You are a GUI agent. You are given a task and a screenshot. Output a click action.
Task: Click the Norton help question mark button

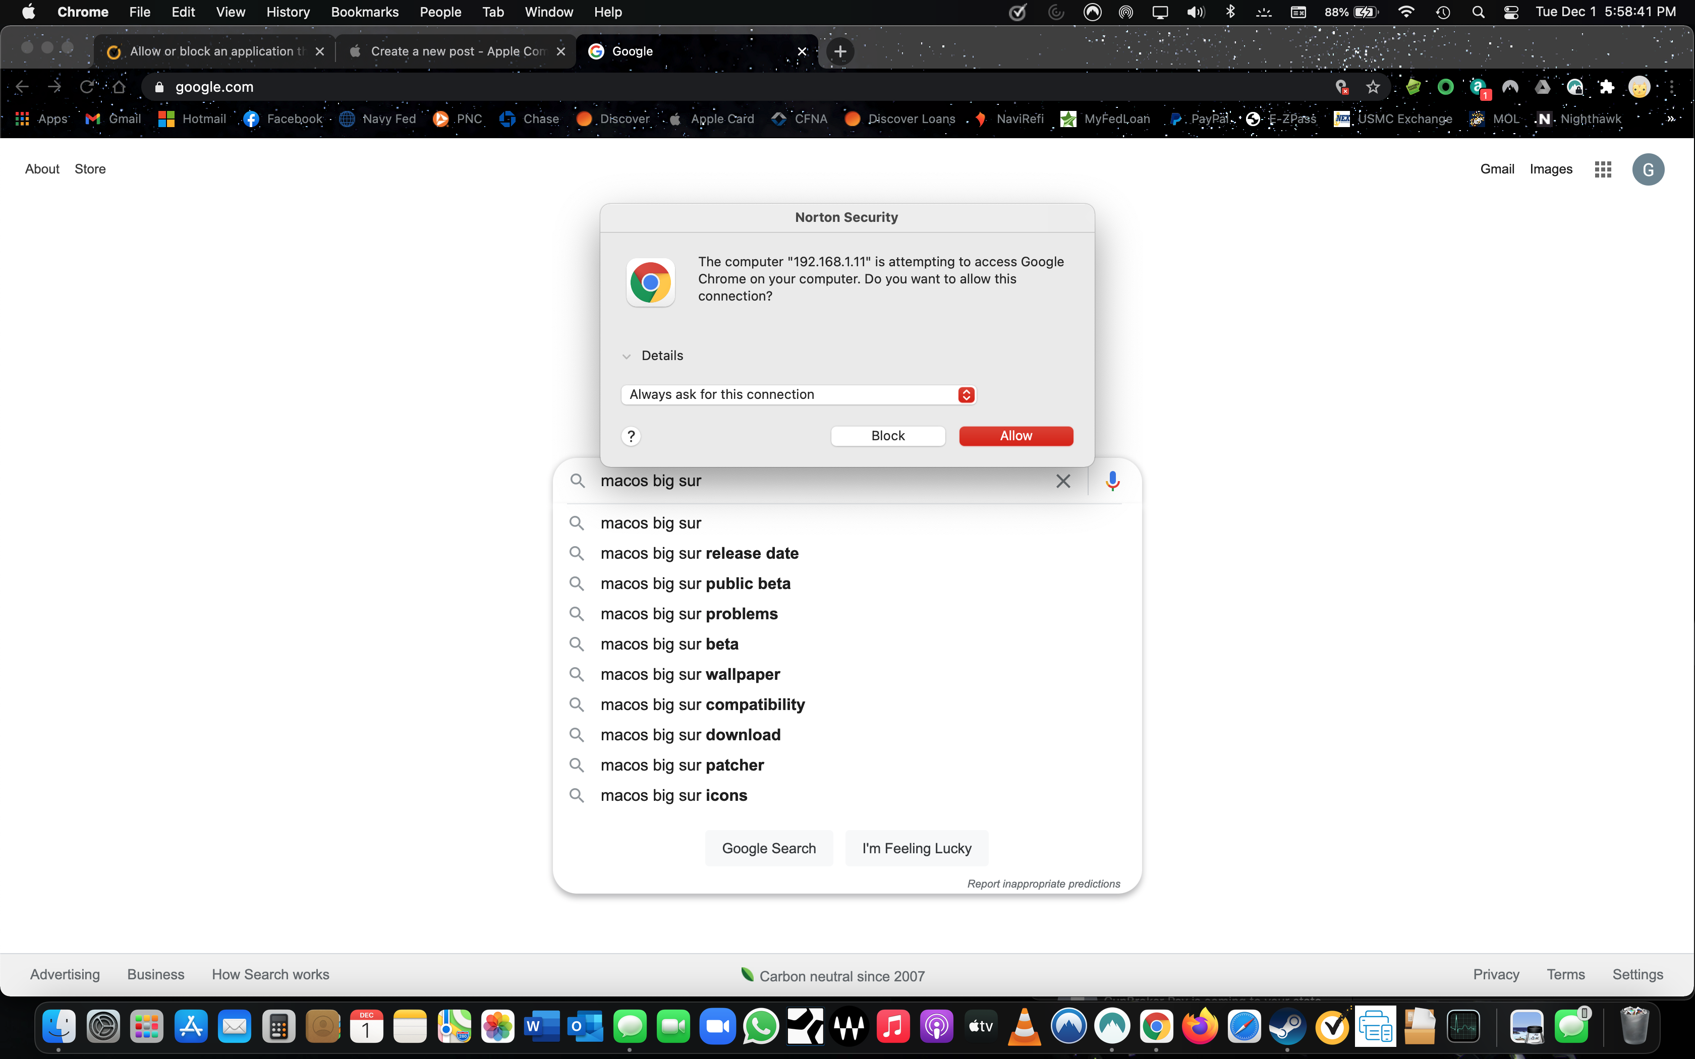point(631,436)
